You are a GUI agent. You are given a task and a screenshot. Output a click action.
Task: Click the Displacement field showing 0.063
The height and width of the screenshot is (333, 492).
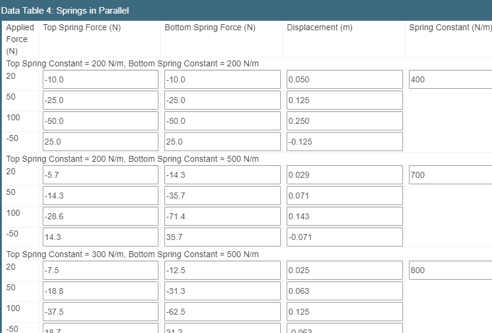tap(345, 291)
